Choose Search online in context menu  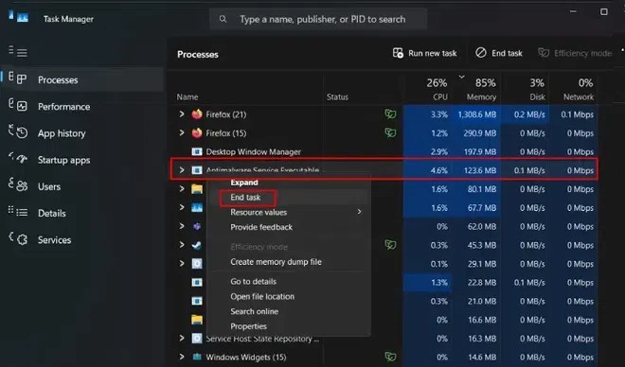click(x=255, y=311)
